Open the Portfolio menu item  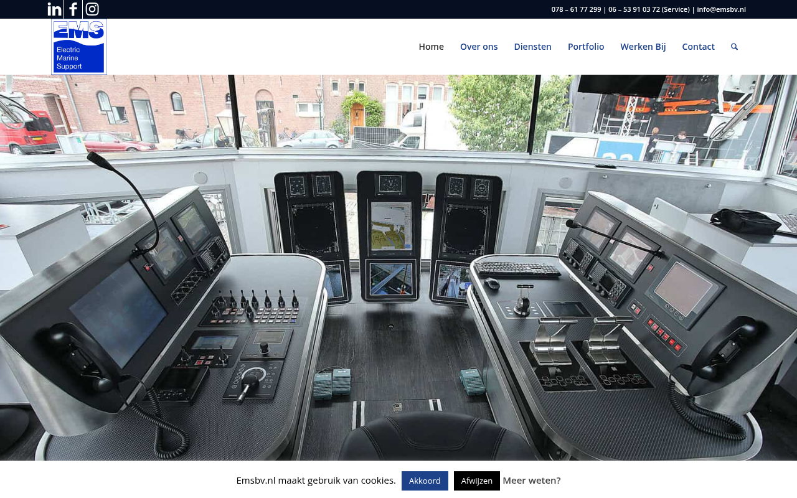(x=586, y=47)
